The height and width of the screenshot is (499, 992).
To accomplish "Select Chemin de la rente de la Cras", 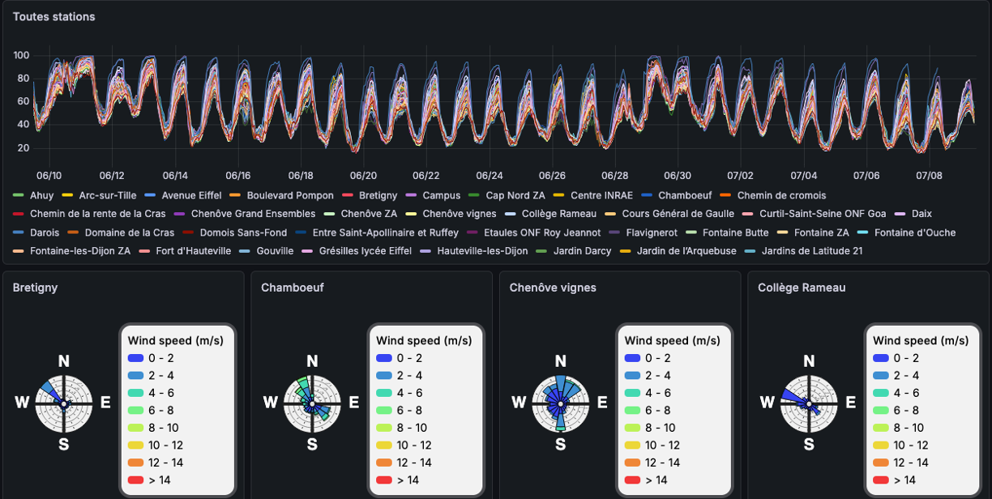I will (x=97, y=214).
